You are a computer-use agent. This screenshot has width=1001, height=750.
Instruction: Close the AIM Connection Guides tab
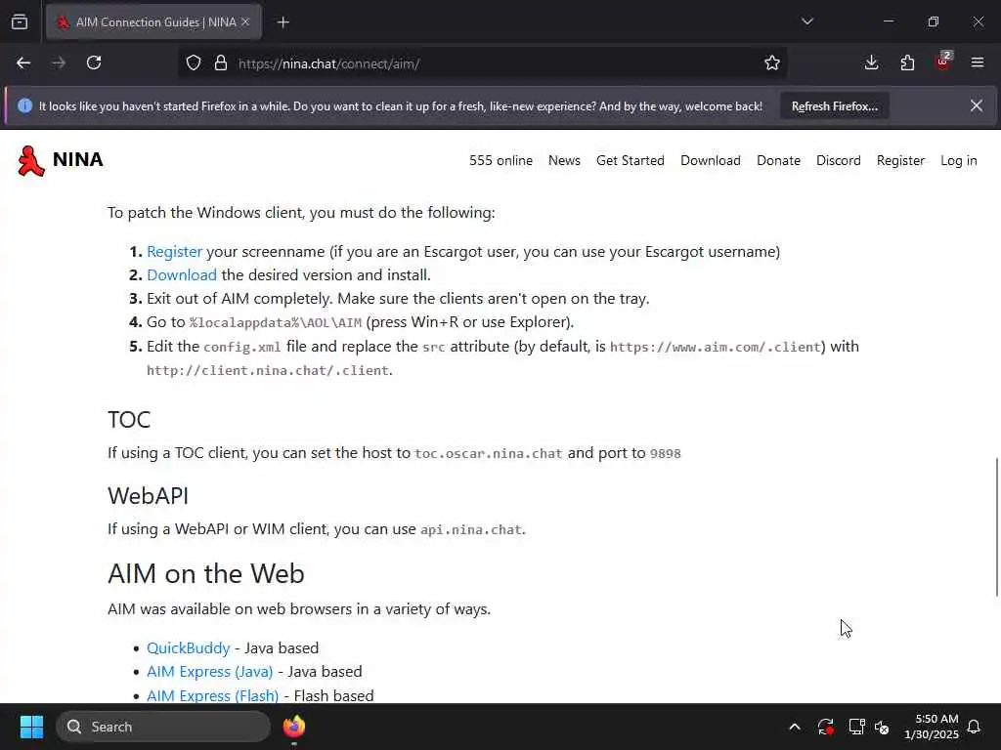[245, 22]
